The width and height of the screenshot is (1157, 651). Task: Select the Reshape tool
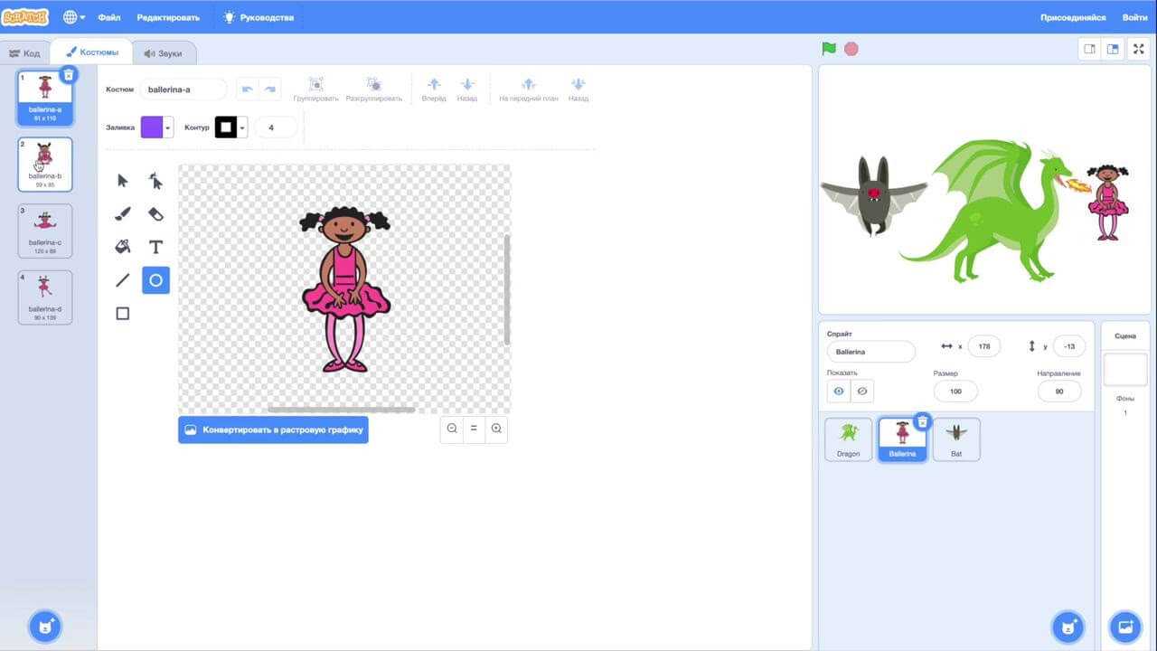pyautogui.click(x=155, y=181)
